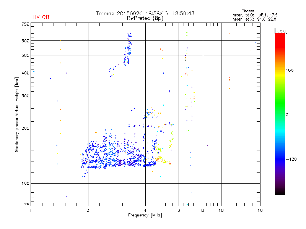Click the y-axis tick label '75'
This screenshot has width=306, height=229.
[x=27, y=205]
